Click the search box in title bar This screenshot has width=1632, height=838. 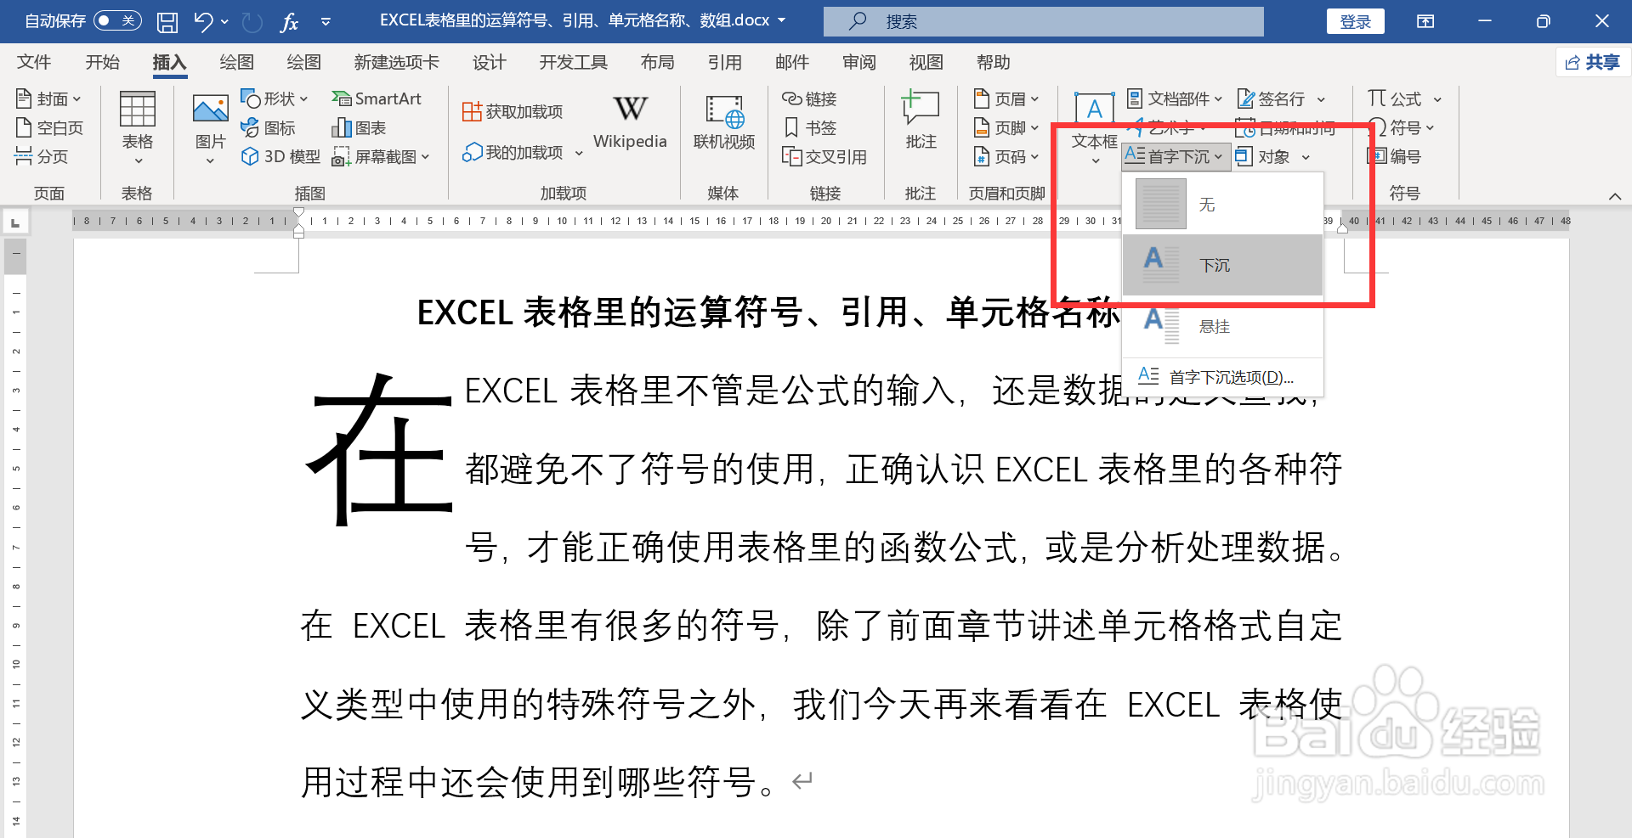(1043, 21)
